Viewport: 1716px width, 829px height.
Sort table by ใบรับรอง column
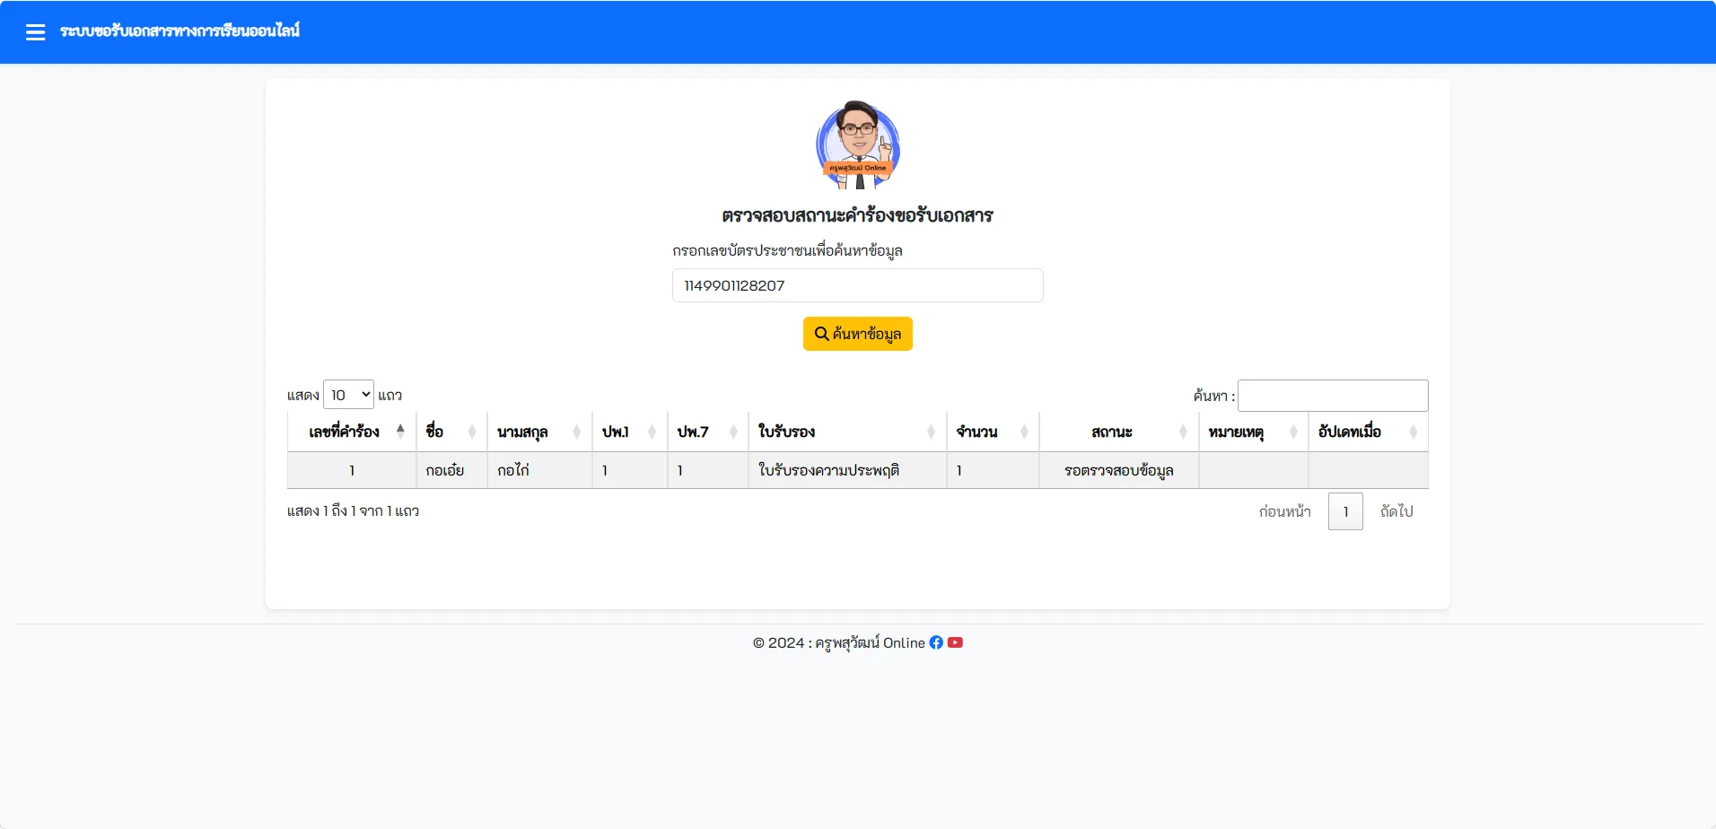[x=847, y=432]
